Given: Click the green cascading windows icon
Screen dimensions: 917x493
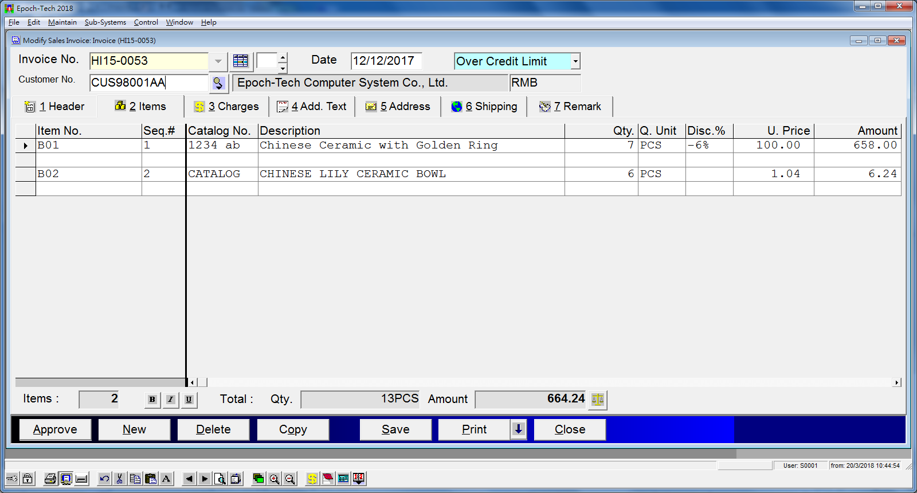Looking at the screenshot, I should 258,479.
